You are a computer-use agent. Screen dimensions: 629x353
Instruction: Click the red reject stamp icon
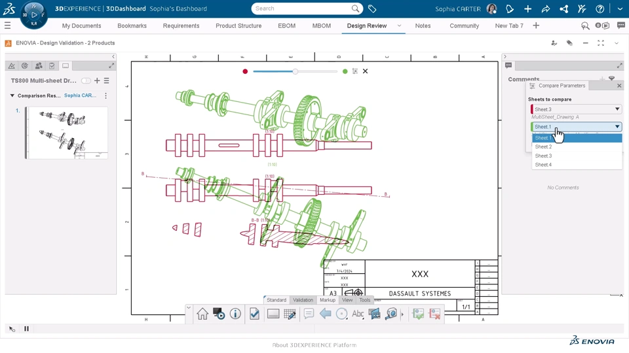(434, 314)
